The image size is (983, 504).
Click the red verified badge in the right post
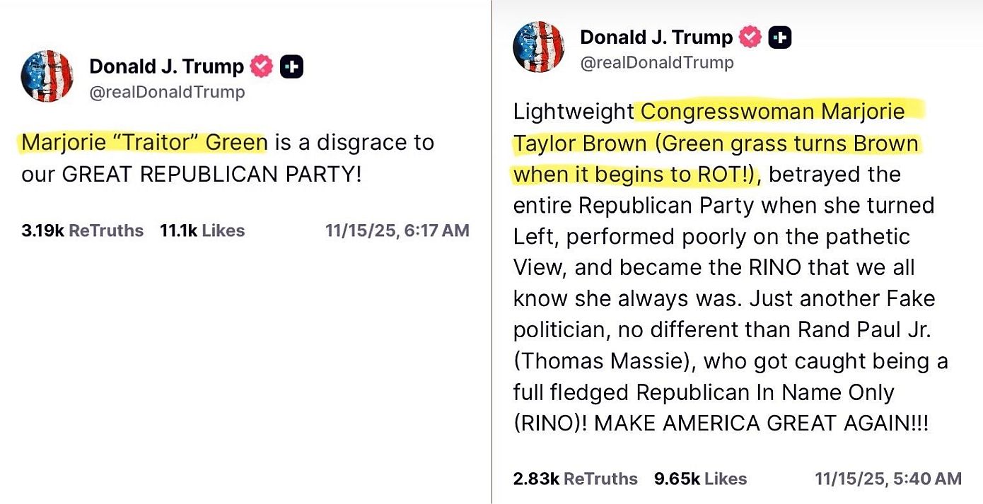pyautogui.click(x=750, y=37)
